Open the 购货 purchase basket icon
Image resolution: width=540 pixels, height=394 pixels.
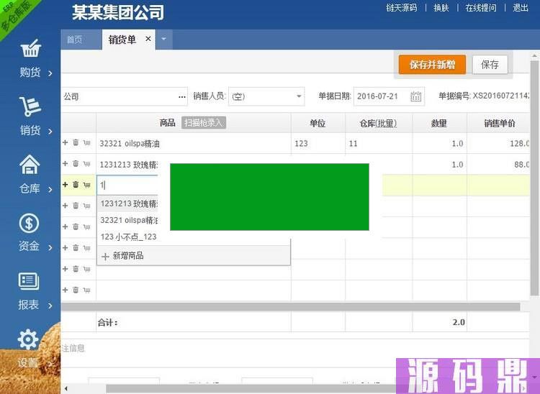(x=30, y=48)
